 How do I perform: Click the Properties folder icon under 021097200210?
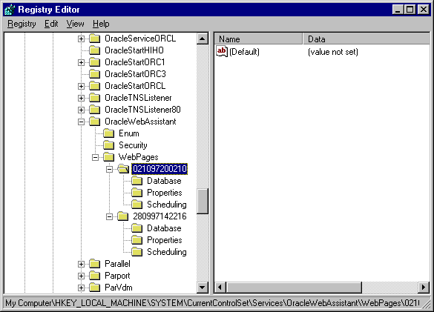point(137,193)
